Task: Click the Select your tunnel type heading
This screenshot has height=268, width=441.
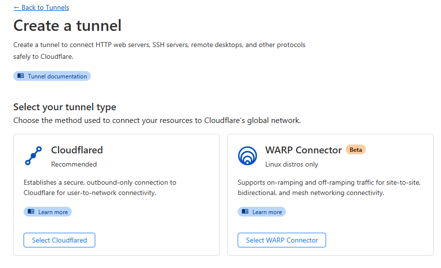Action: point(65,107)
